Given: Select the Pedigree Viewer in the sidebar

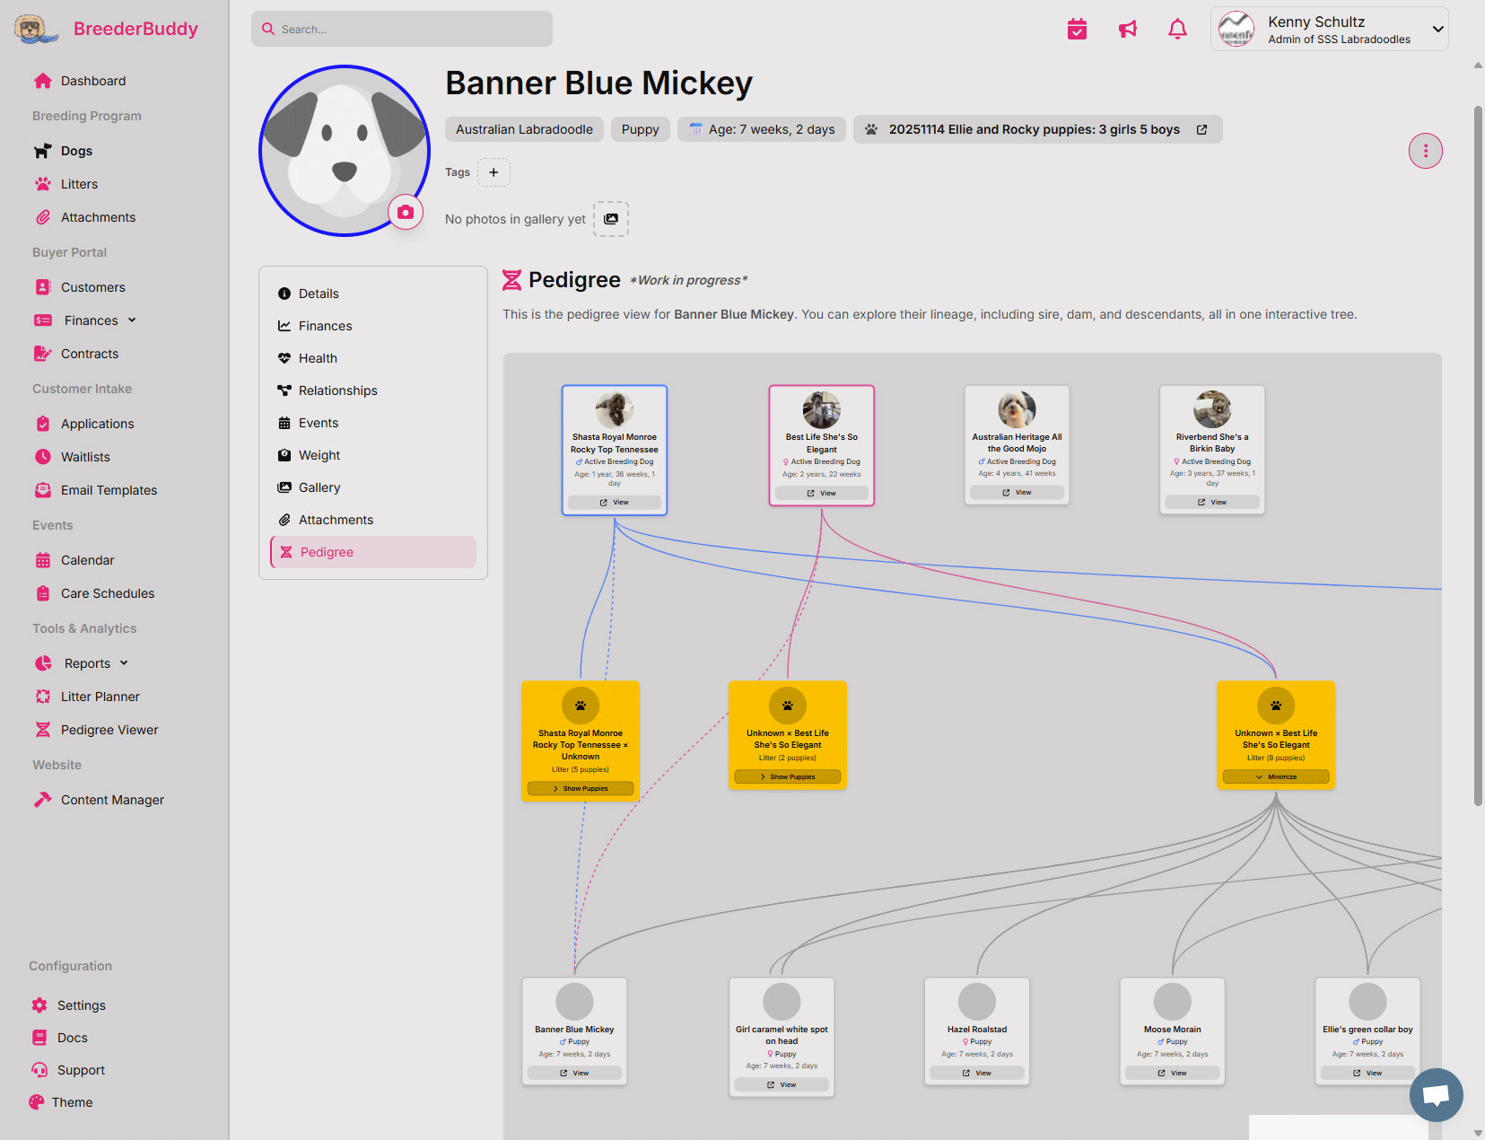Looking at the screenshot, I should pos(108,729).
